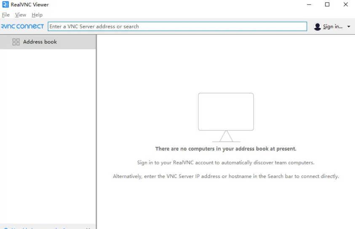
Task: Maximize the RealVNC Viewer window
Action: pyautogui.click(x=327, y=5)
